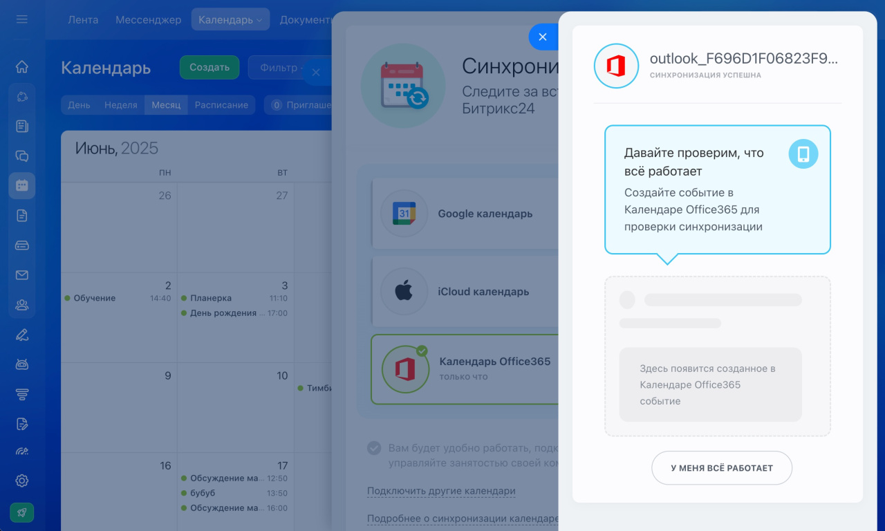Select the calendar icon in left sidebar
This screenshot has width=885, height=531.
coord(22,185)
